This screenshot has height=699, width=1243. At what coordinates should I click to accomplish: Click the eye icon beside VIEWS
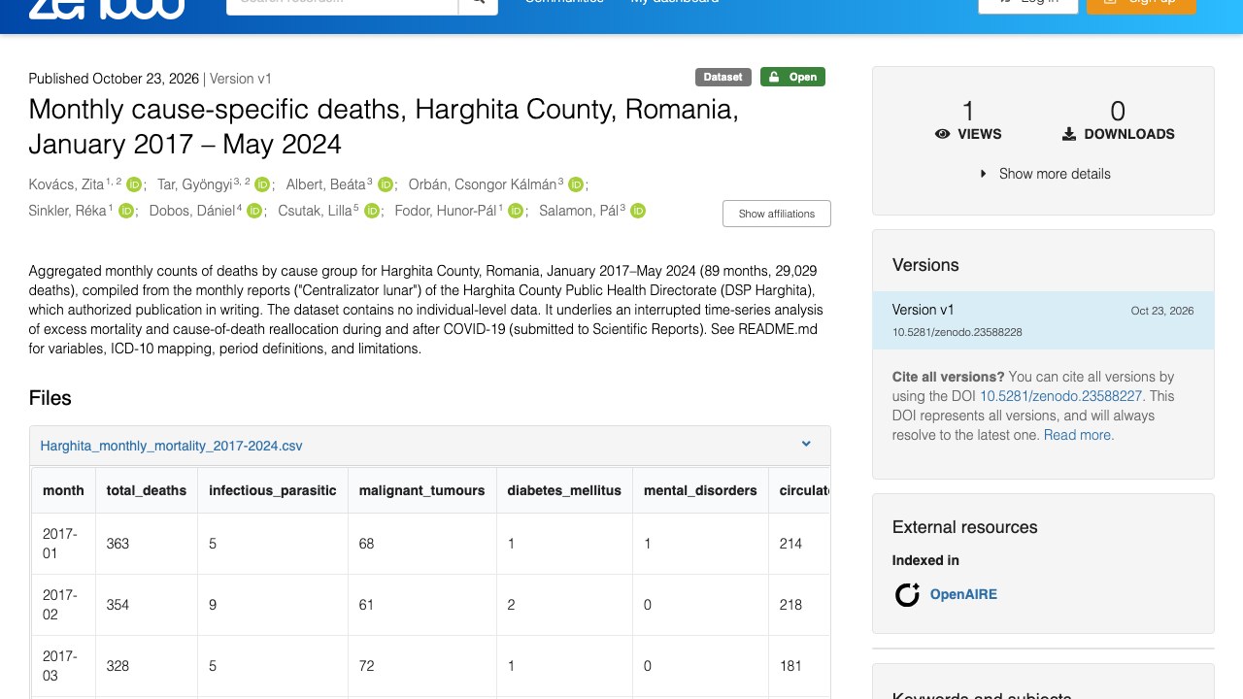942,134
